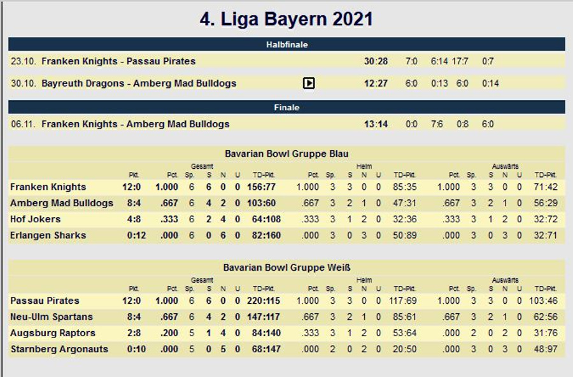Open Bayreuth Dragons - Amberg Mad Bulldogs matchup
The height and width of the screenshot is (377, 573).
139,83
